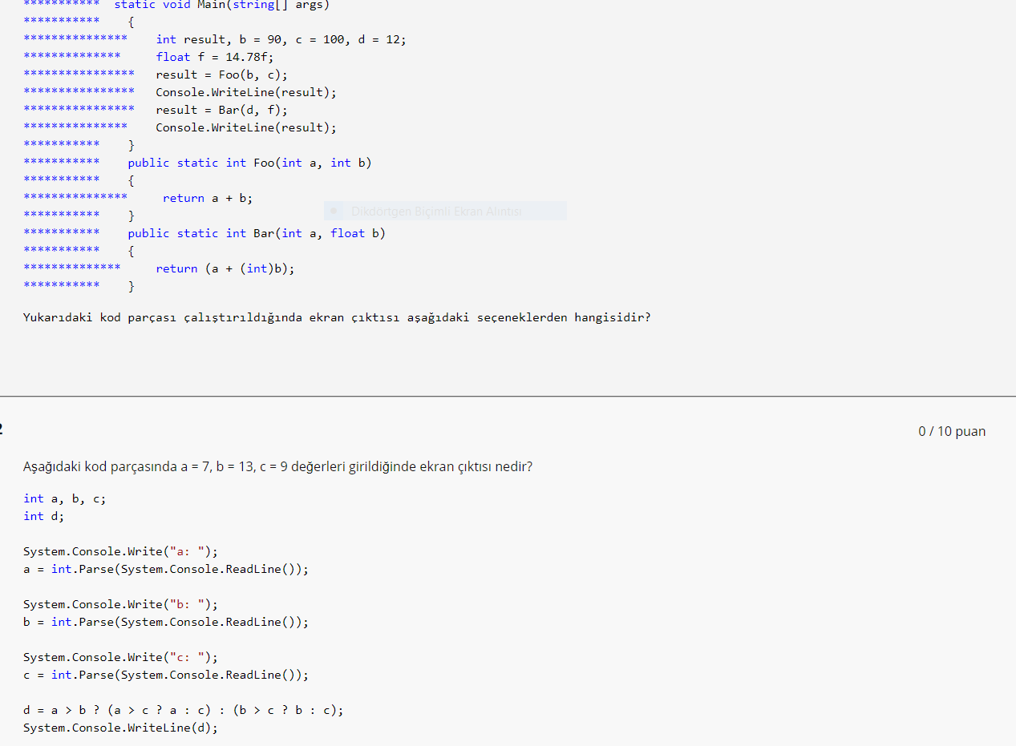Click the 'int a, b, c;' declaration

click(x=64, y=498)
